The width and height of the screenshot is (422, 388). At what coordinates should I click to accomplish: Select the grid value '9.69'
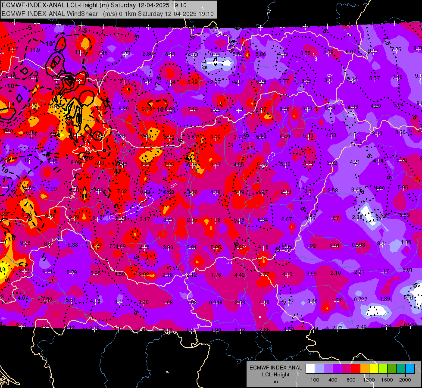pyautogui.click(x=74, y=217)
